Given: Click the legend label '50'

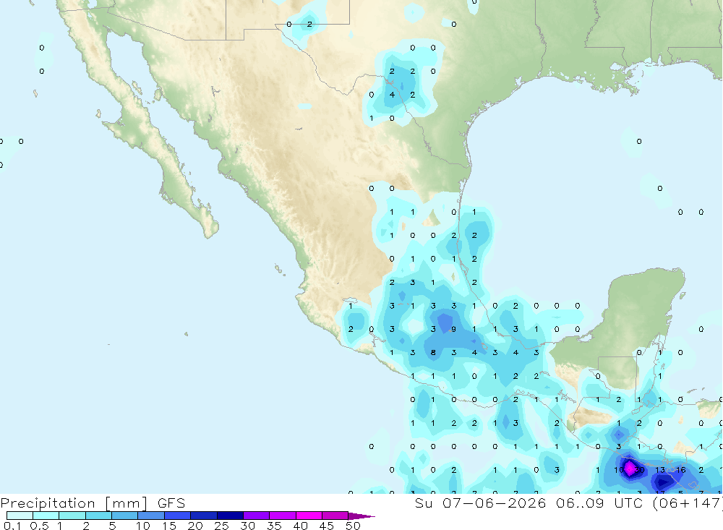Looking at the screenshot, I should (x=353, y=526).
